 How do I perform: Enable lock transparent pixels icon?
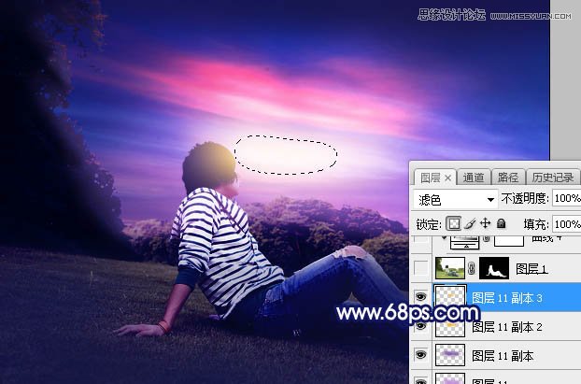coord(454,224)
